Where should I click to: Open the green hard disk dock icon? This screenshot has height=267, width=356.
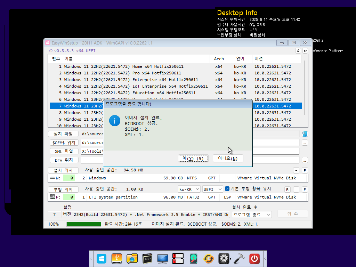tap(193, 259)
